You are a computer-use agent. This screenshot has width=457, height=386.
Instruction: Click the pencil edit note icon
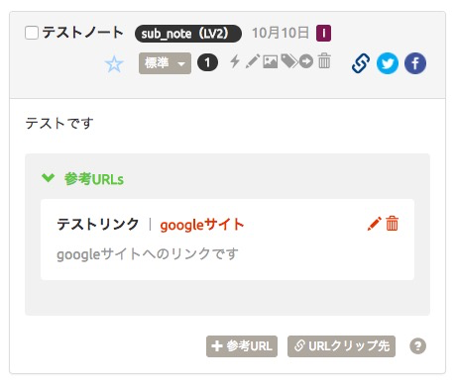pos(253,61)
